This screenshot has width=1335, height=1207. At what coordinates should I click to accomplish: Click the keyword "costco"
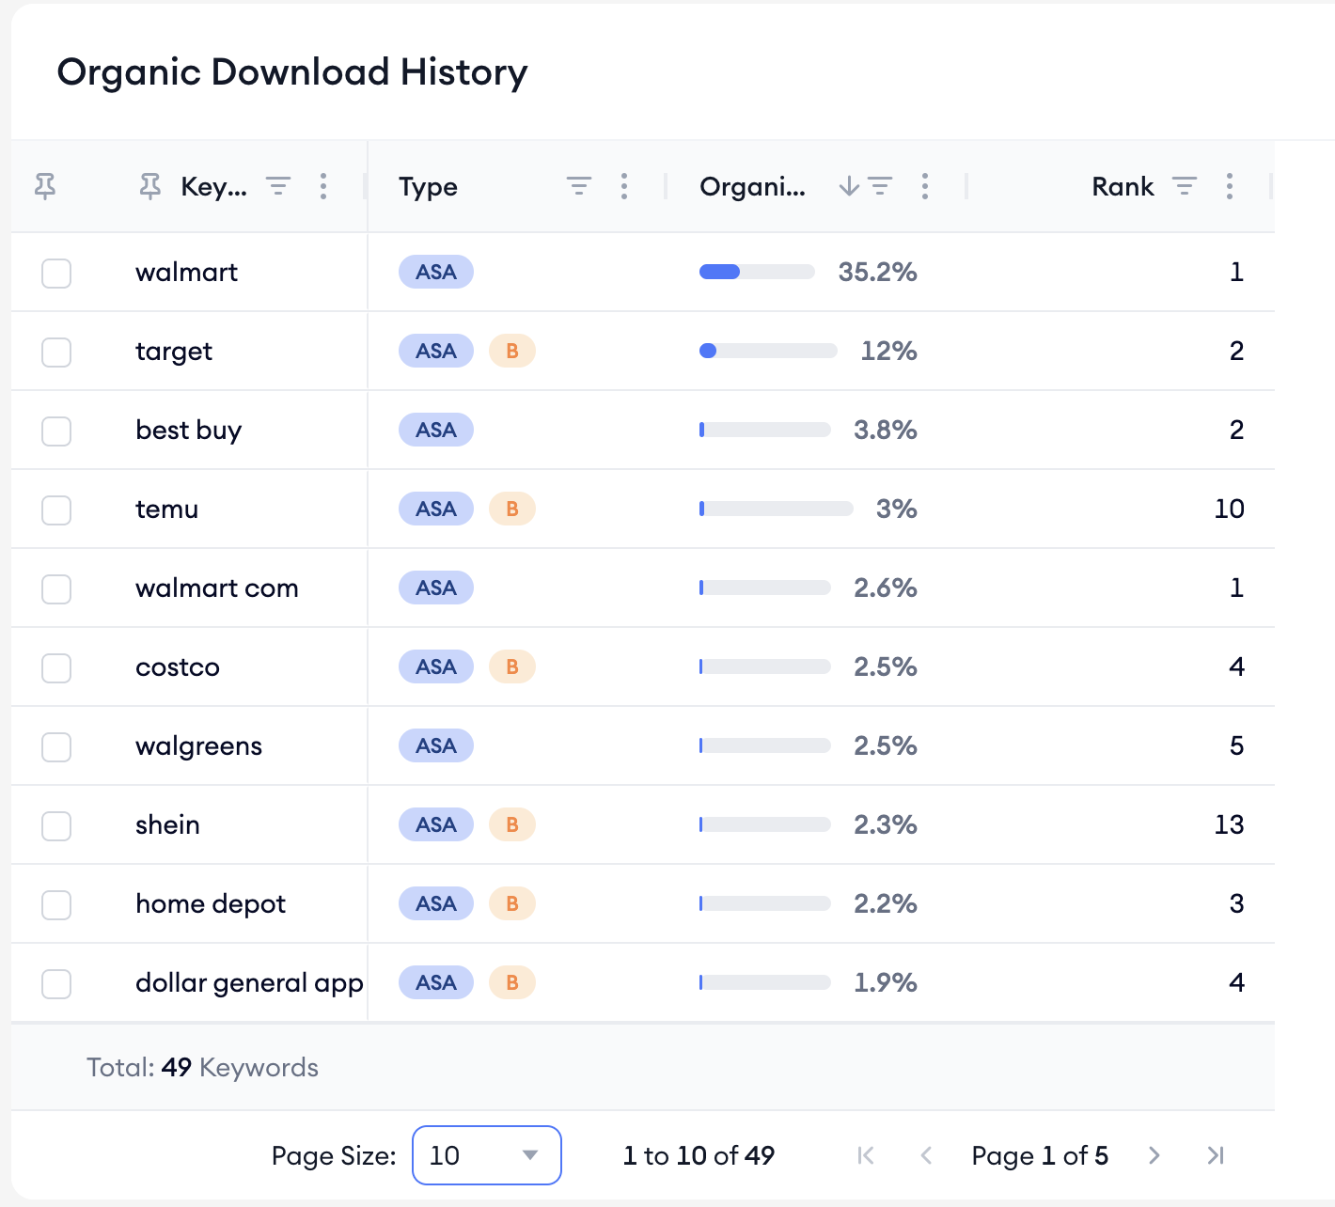(x=178, y=667)
